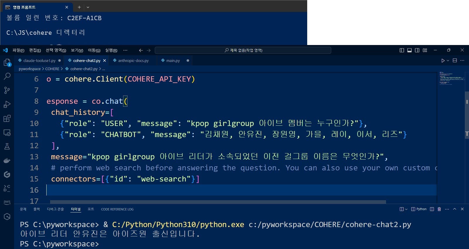Toggle the secondary side bar visibility
The height and width of the screenshot is (249, 469).
(x=417, y=50)
